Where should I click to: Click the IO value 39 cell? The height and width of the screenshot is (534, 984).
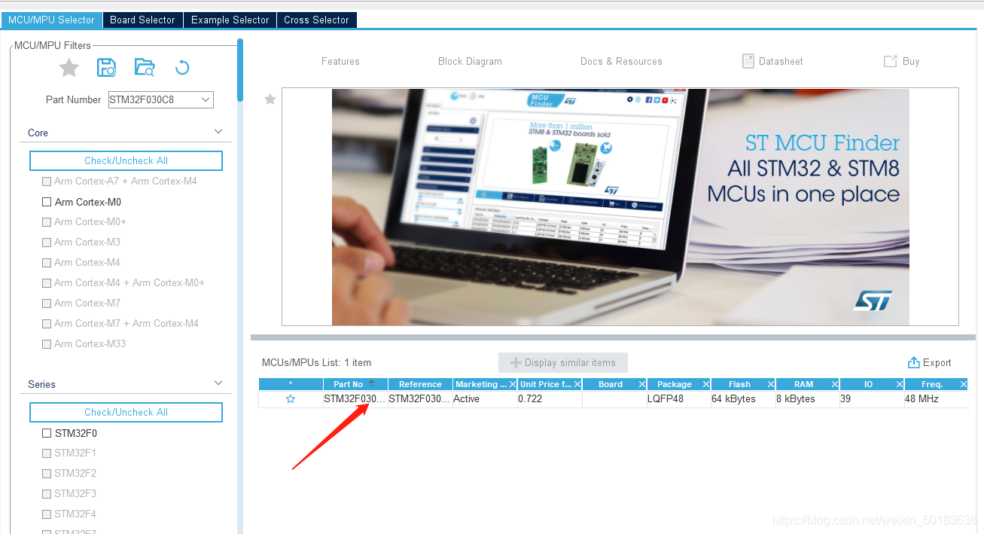872,399
